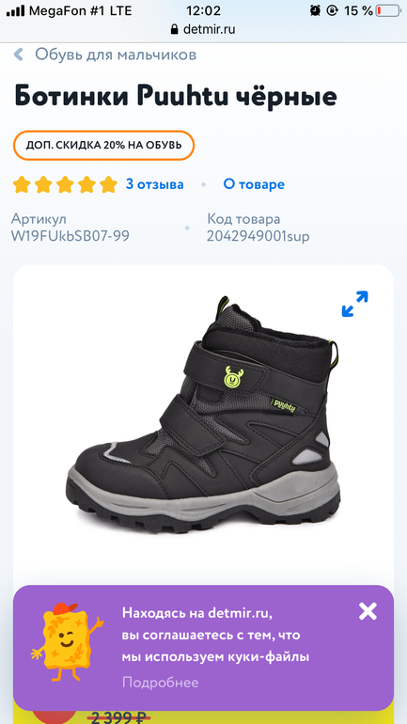Select article number W19FUkbSB07-99
Image resolution: width=407 pixels, height=724 pixels.
(x=70, y=236)
